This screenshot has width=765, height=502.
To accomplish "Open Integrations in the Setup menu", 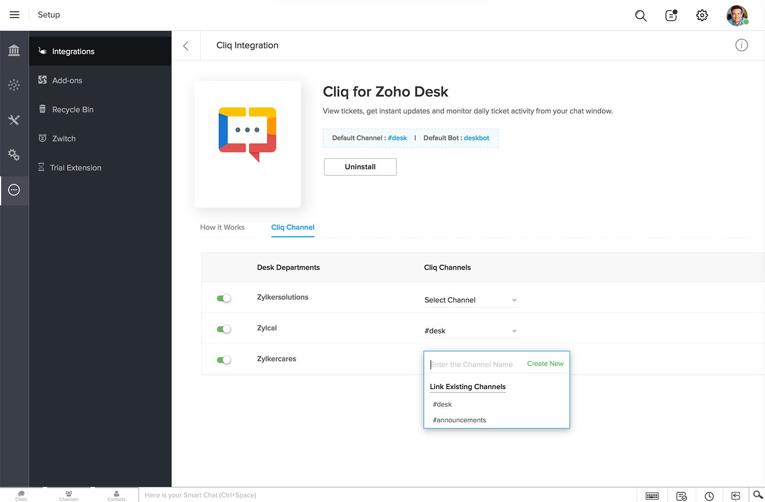I will point(100,51).
